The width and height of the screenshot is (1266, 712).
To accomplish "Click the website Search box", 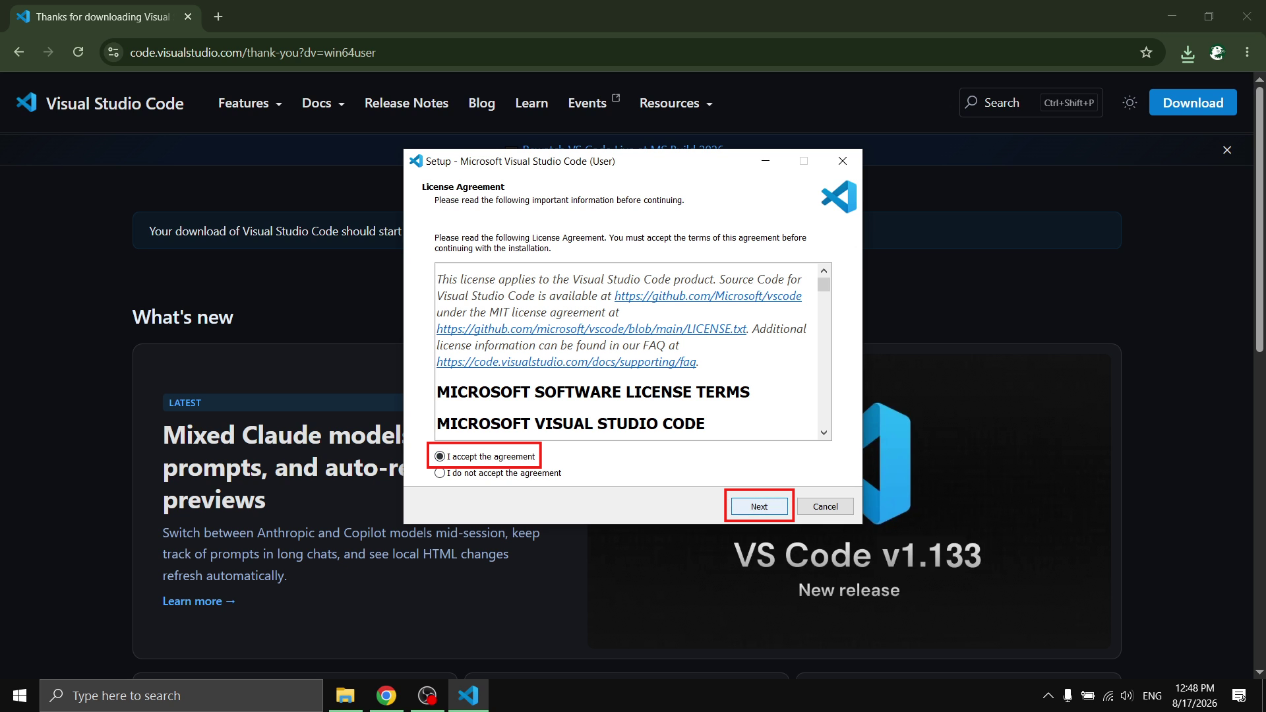I will pyautogui.click(x=1031, y=102).
